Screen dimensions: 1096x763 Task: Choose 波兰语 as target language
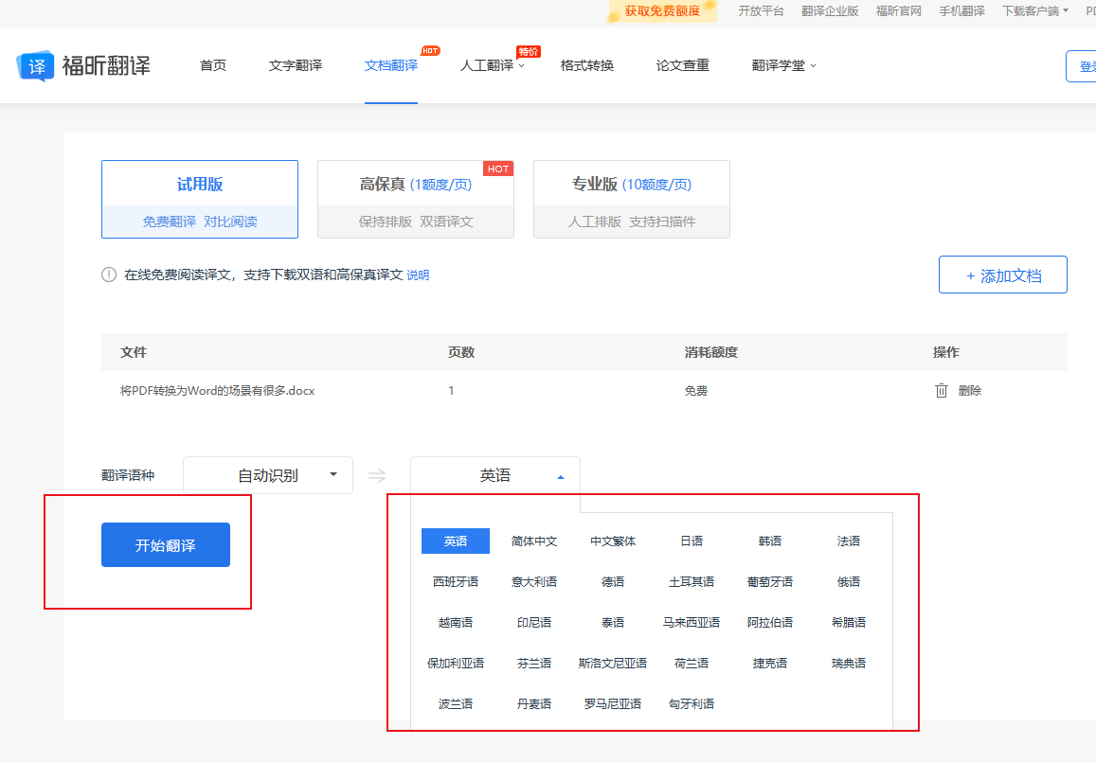pos(456,703)
